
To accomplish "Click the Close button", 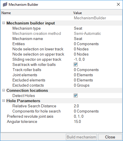I will pyautogui.click(x=110, y=137).
